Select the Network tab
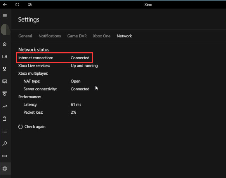This screenshot has height=178, width=226. (x=124, y=36)
